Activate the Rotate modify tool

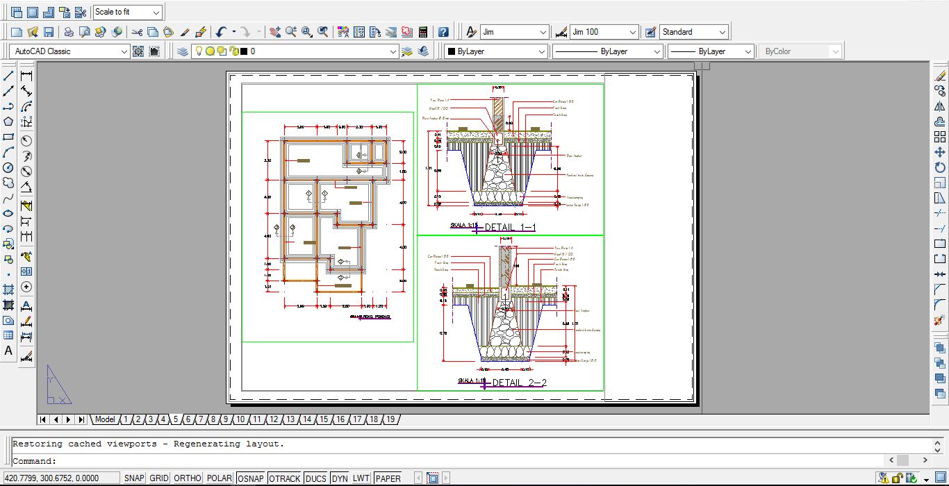click(x=940, y=167)
